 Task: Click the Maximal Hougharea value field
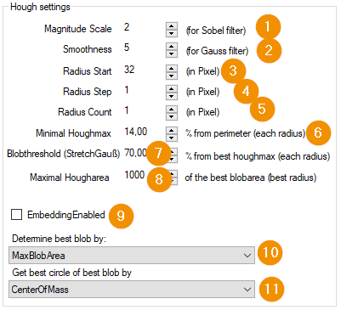tap(135, 175)
